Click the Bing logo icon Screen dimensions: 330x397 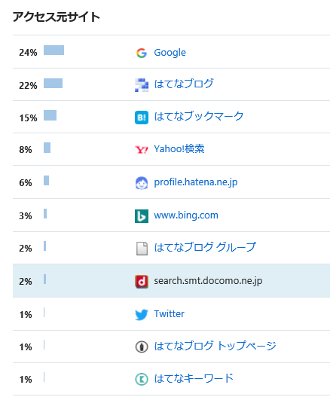[142, 216]
